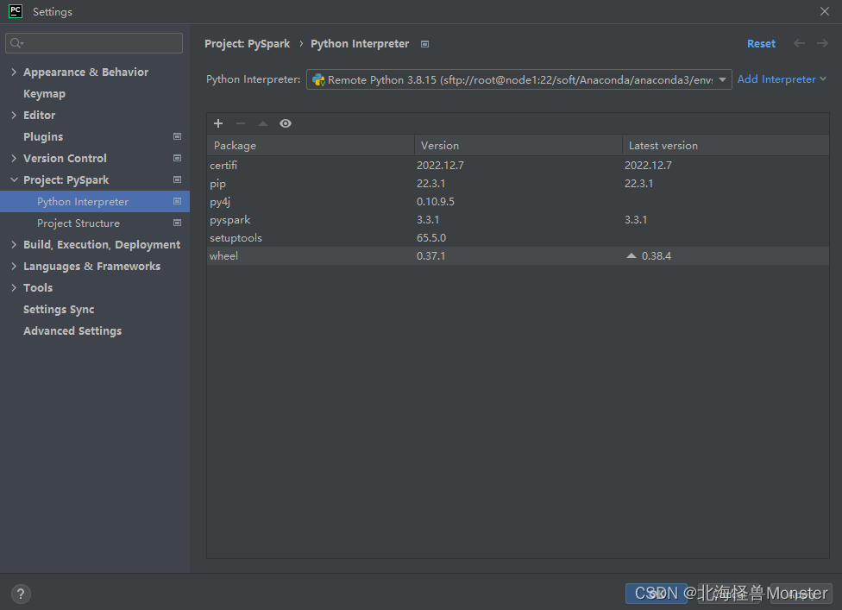Click the Reset link
Viewport: 842px width, 610px height.
coord(761,44)
